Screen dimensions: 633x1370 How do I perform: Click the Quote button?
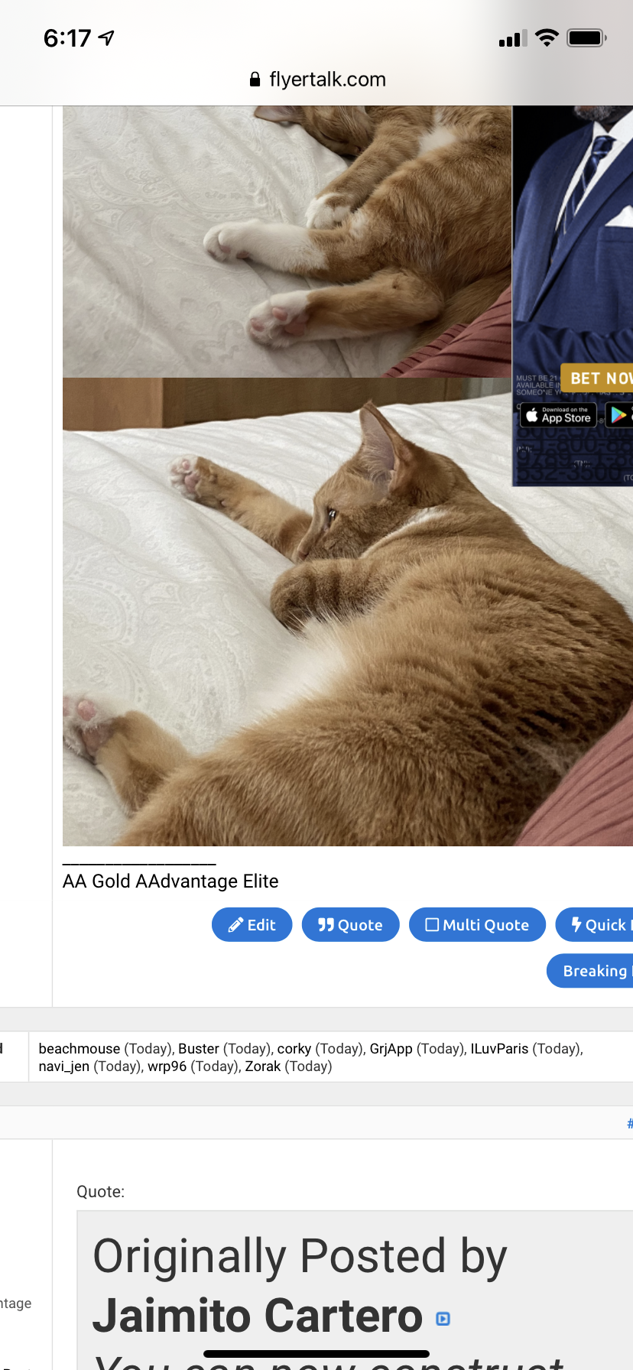350,924
